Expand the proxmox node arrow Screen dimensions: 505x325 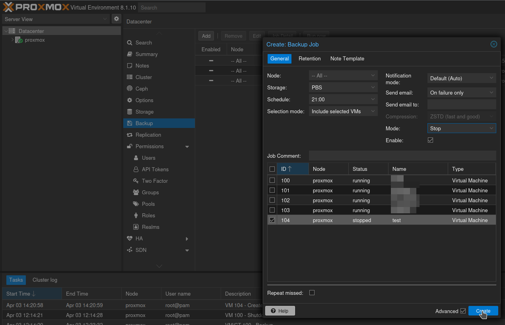[12, 40]
